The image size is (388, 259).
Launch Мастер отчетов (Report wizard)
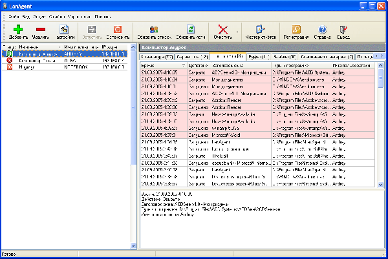tap(261, 30)
